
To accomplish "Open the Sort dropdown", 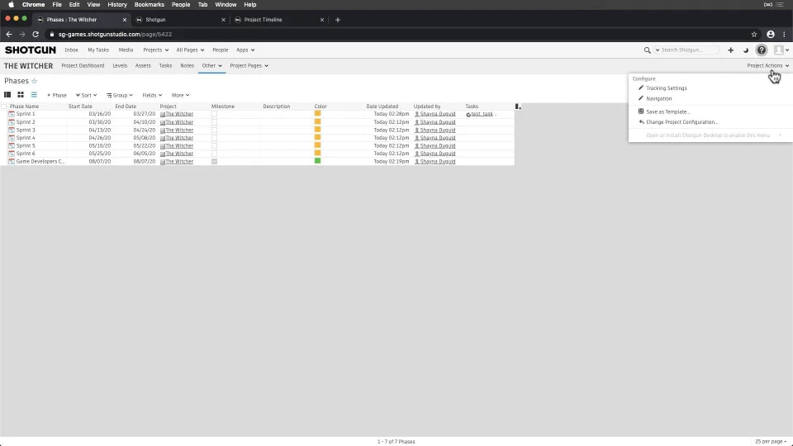I will pos(87,95).
